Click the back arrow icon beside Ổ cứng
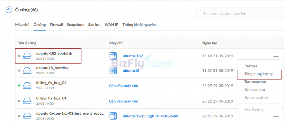285x123 pixels. click(9, 10)
